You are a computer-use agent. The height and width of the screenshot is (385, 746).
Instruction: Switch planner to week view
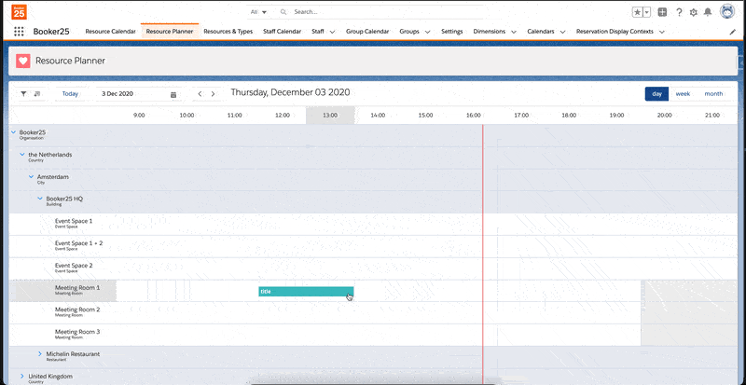tap(683, 93)
